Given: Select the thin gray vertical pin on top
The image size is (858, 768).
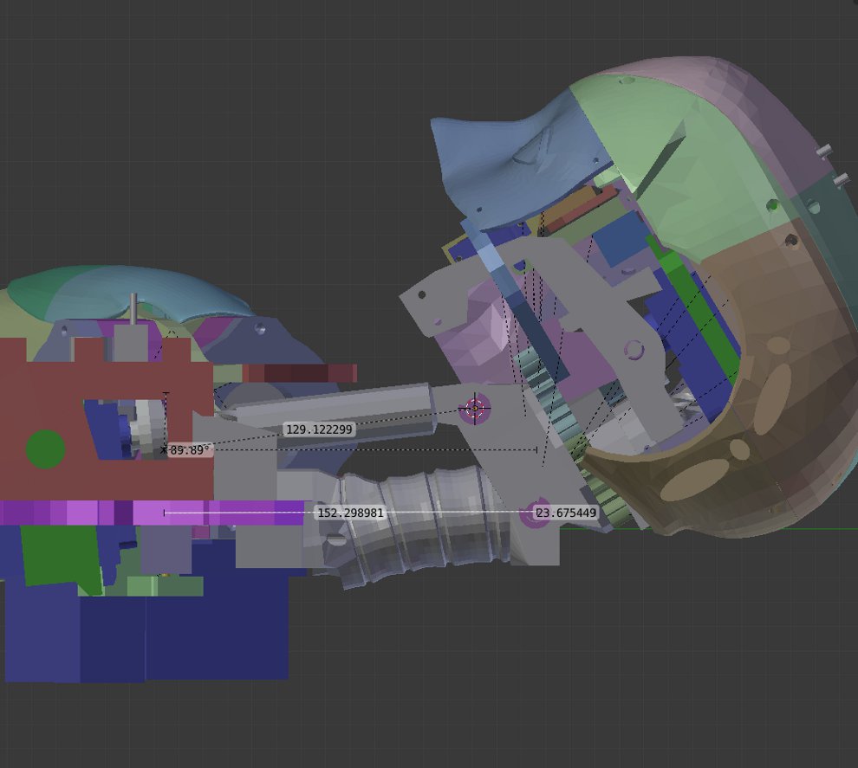Looking at the screenshot, I should pos(133,309).
